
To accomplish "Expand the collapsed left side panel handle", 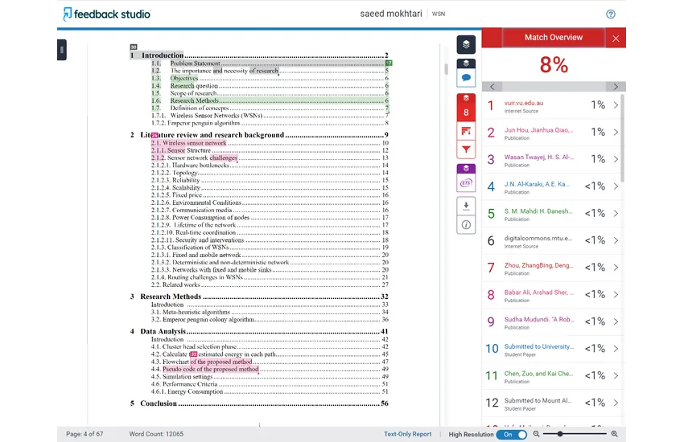I will point(60,49).
